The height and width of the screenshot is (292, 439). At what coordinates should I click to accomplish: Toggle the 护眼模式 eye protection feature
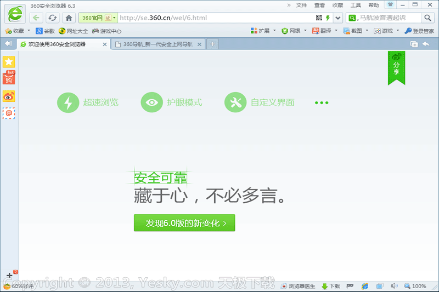(172, 102)
